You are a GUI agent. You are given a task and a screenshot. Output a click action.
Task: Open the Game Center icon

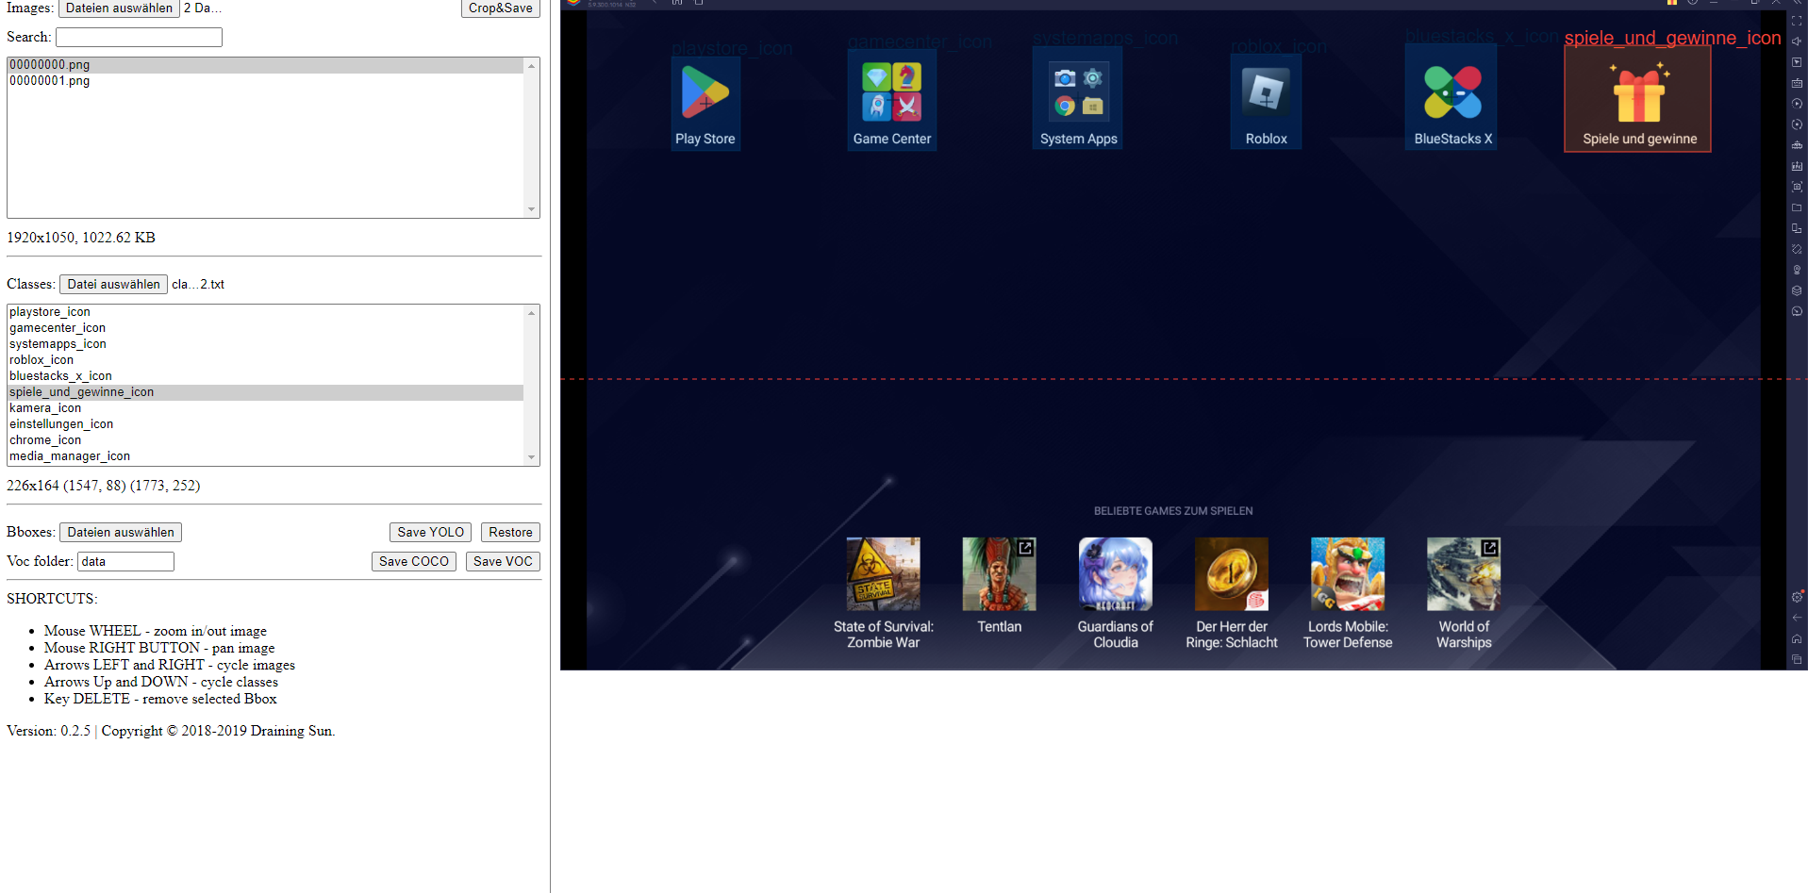891,92
